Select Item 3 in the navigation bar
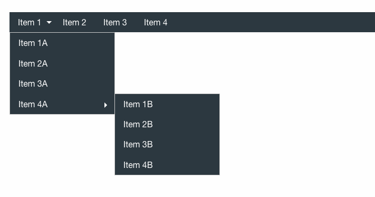Viewport: 375px width, 197px height. (115, 23)
